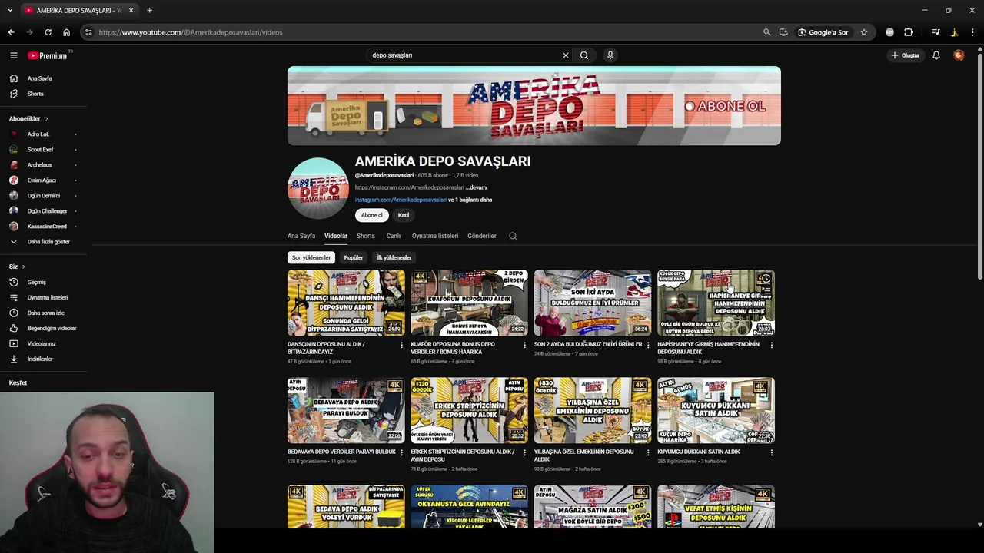Click the Abone ol subscribe button

coord(372,215)
